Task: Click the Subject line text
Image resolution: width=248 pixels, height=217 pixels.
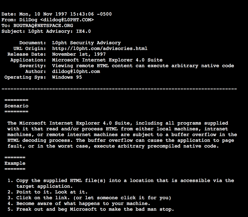Action: [46, 31]
